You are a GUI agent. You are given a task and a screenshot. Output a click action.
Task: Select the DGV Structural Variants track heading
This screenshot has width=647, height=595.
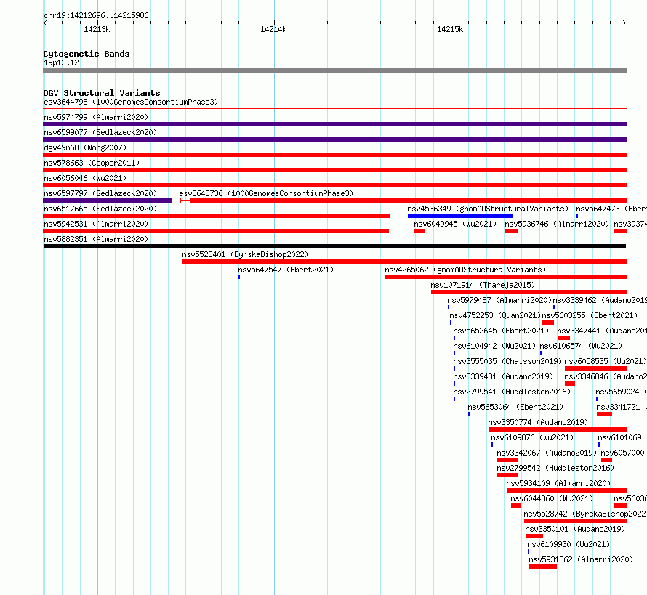pyautogui.click(x=102, y=93)
